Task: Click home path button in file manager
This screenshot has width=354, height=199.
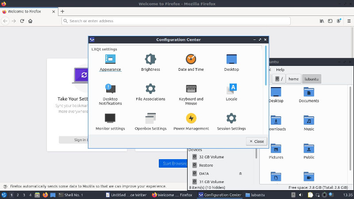Action: [x=293, y=79]
